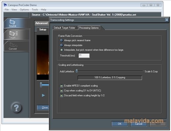Viewport: 171px width, 131px height.
Task: Close the Canopus ProCoder main window
Action: 158,5
